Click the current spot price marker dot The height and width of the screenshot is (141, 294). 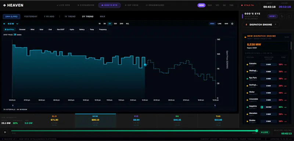pyautogui.click(x=145, y=65)
